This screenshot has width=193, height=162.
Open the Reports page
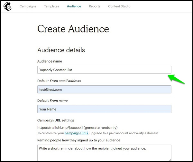[x=95, y=6]
